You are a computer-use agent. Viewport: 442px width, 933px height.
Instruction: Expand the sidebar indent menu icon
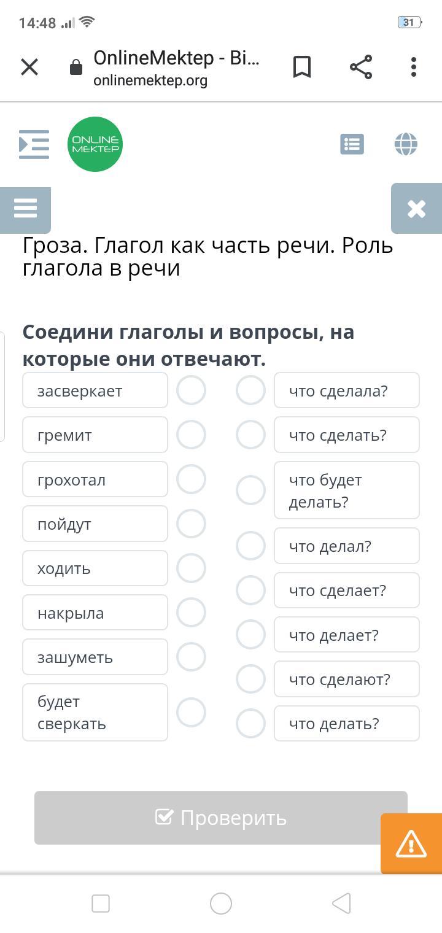(34, 144)
